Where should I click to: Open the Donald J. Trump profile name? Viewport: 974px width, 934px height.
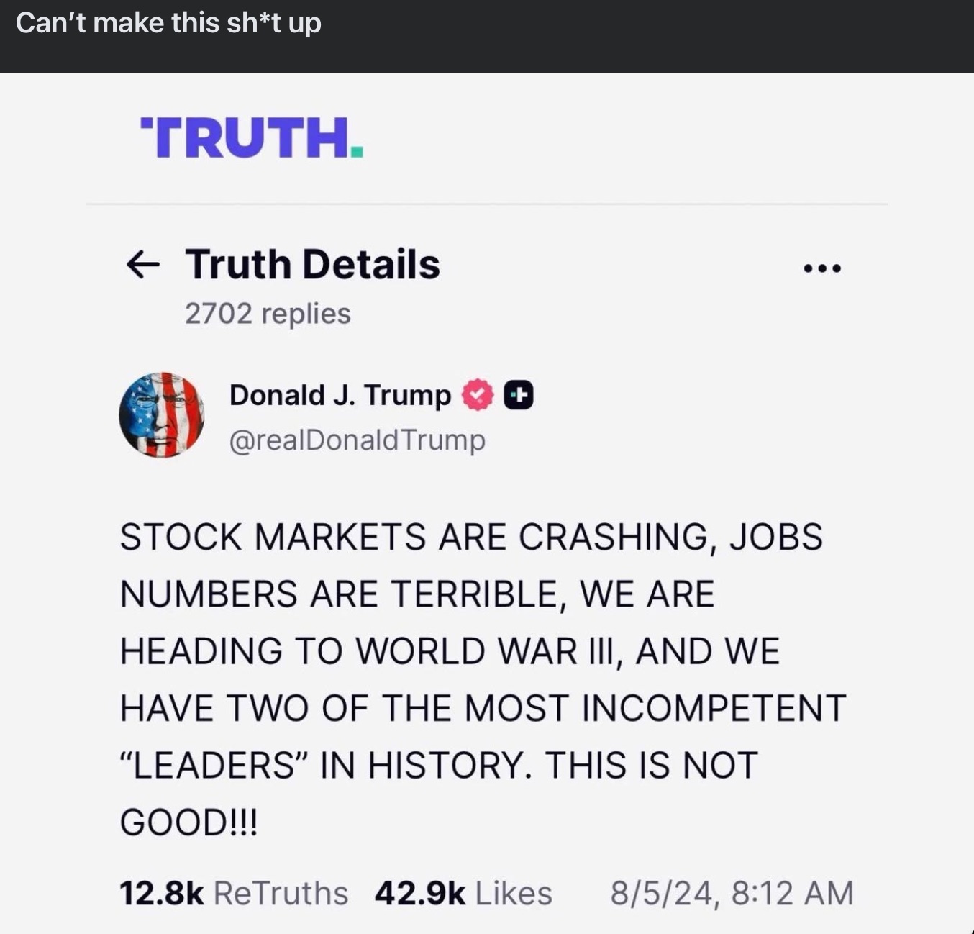tap(340, 395)
